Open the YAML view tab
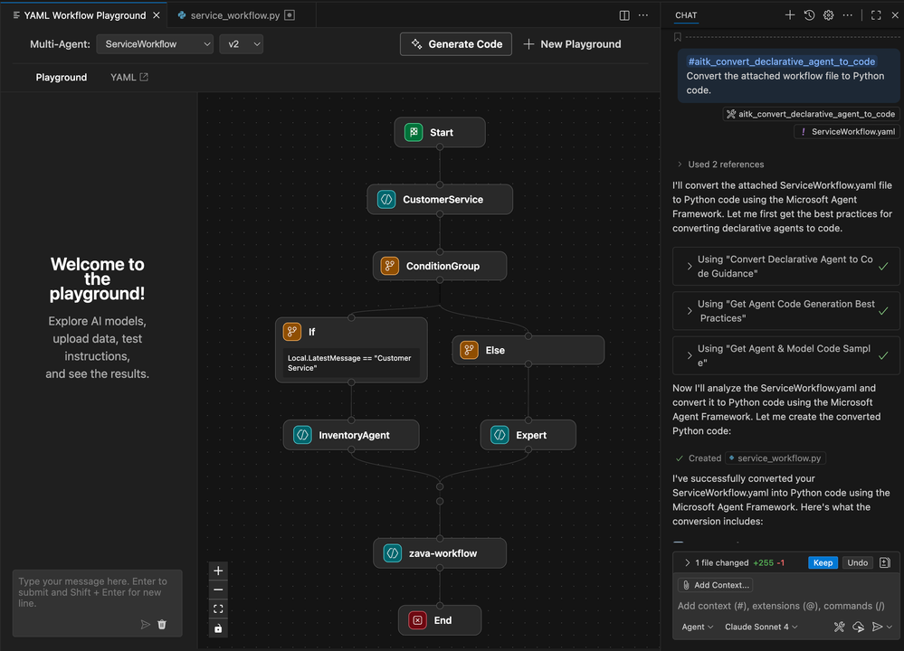The image size is (904, 651). [x=129, y=77]
